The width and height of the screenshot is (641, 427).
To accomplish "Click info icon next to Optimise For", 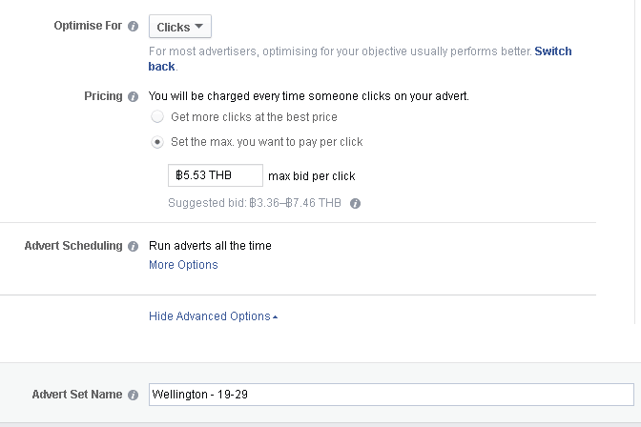I will 133,26.
